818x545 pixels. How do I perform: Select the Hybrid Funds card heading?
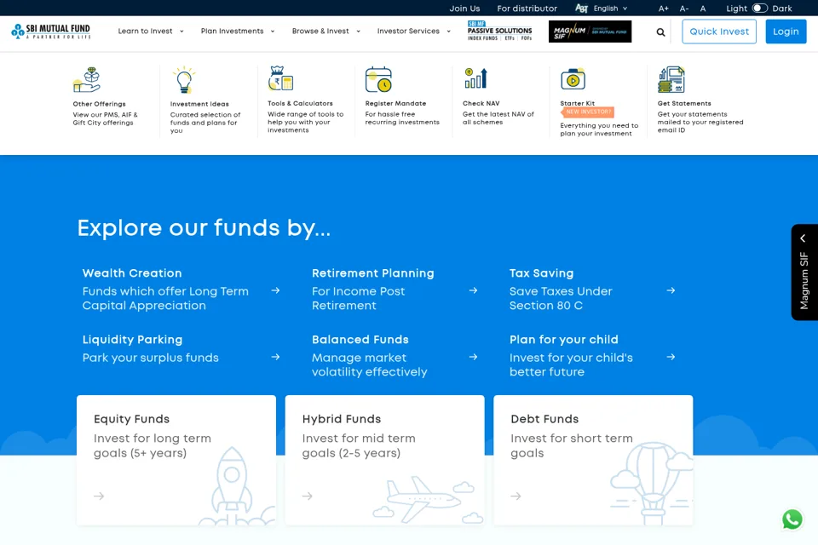tap(341, 419)
